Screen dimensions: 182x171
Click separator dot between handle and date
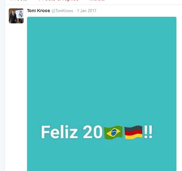(75, 11)
